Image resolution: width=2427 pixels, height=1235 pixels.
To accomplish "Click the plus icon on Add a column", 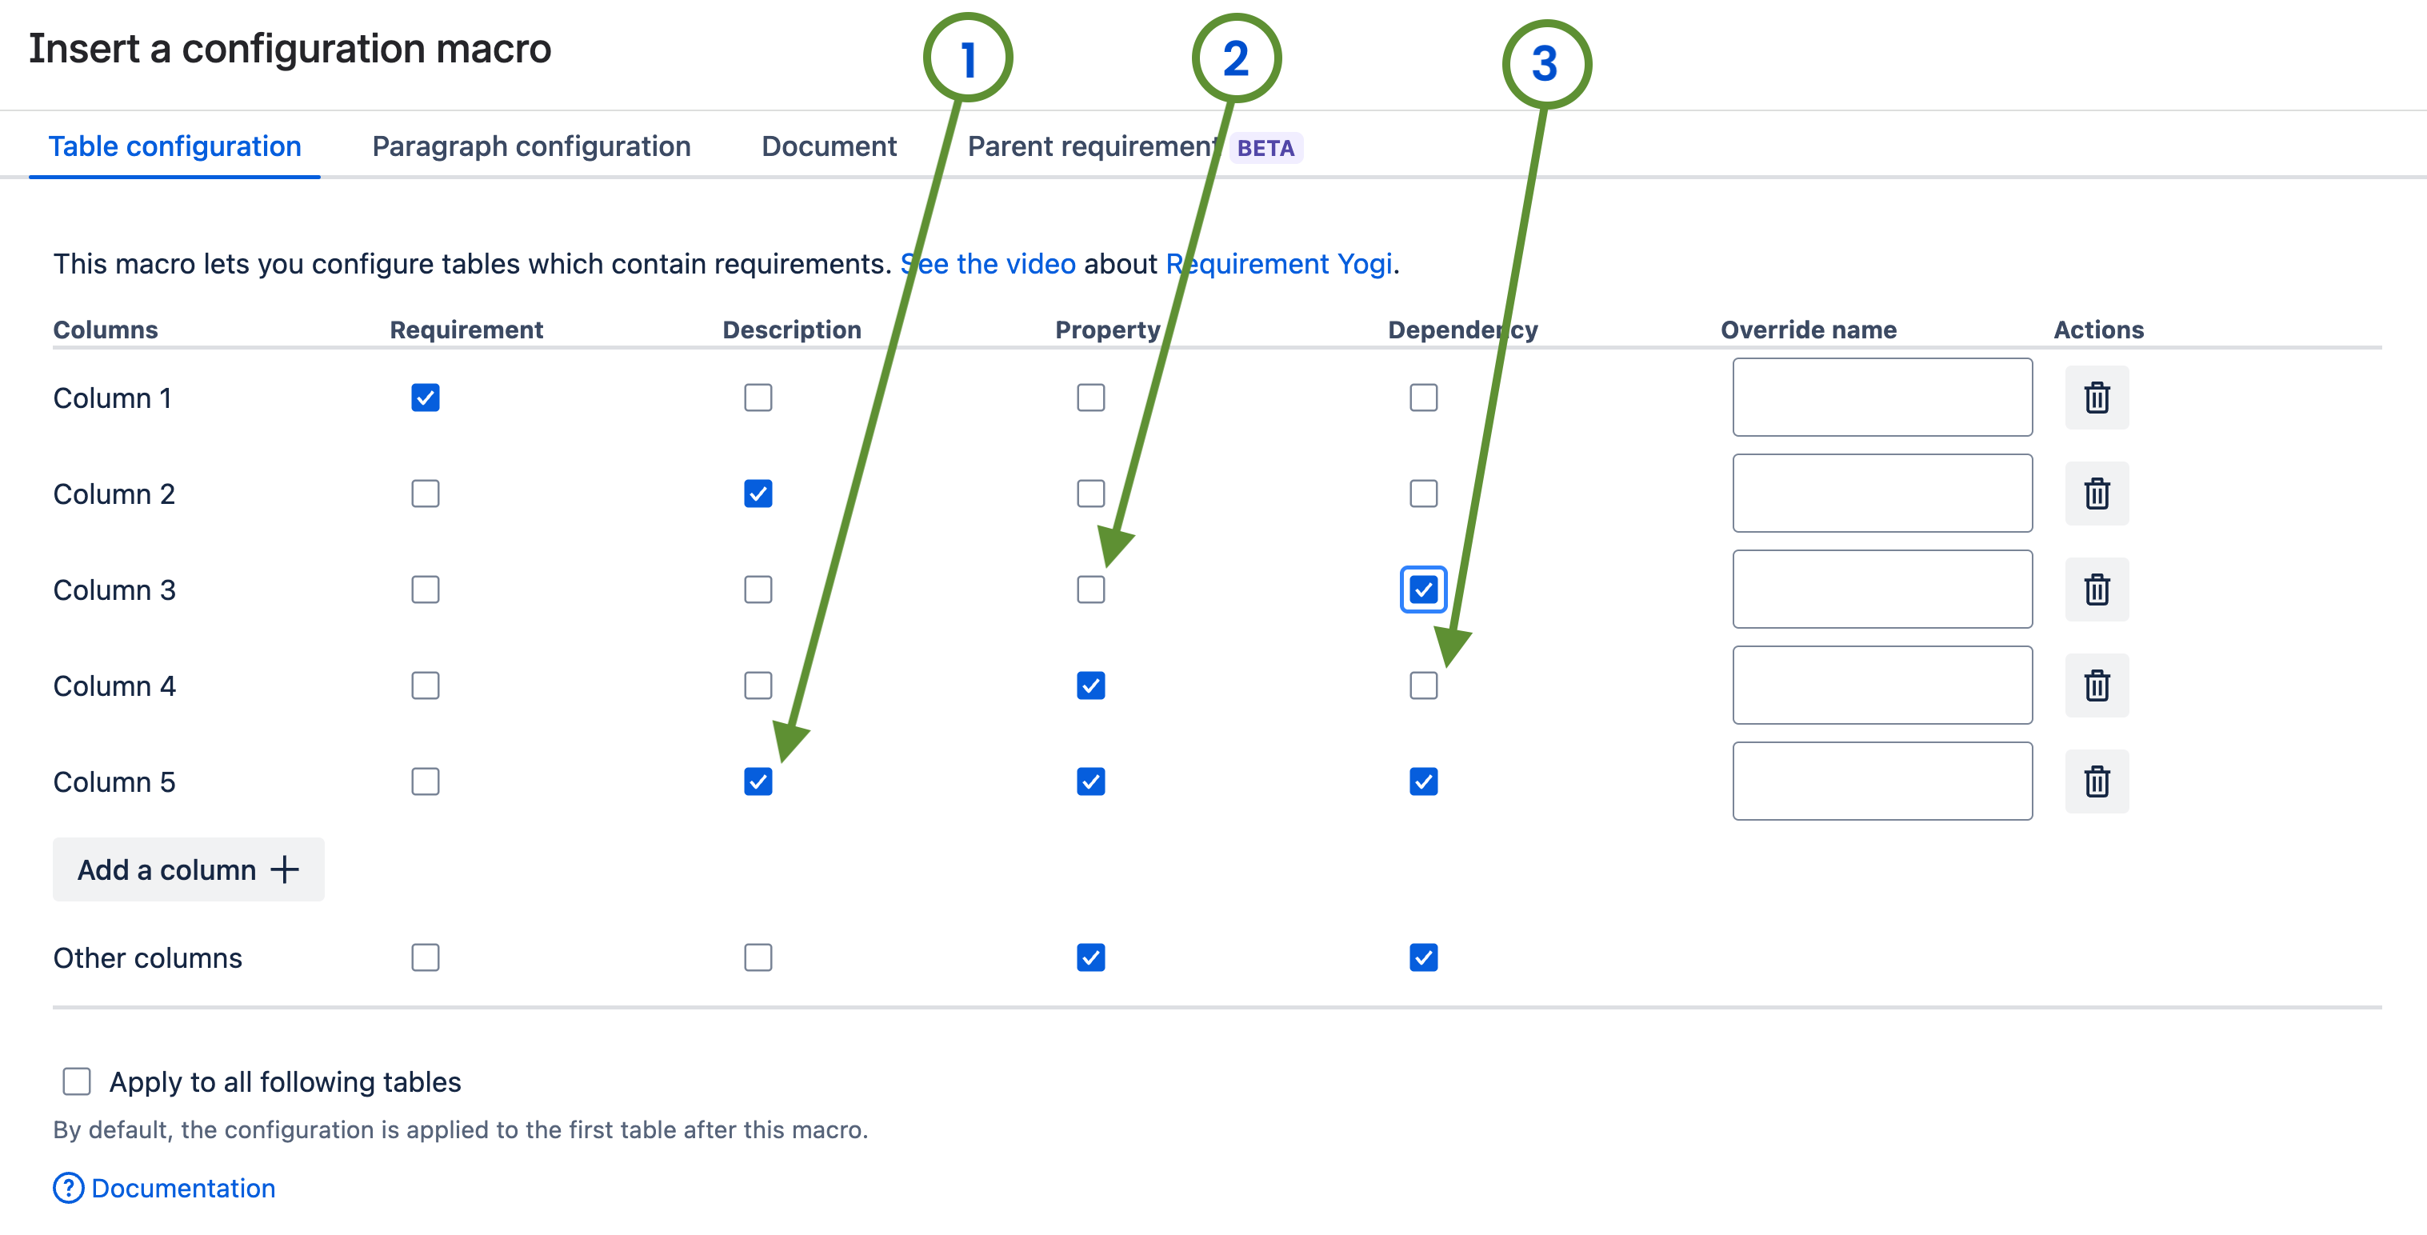I will coord(285,869).
